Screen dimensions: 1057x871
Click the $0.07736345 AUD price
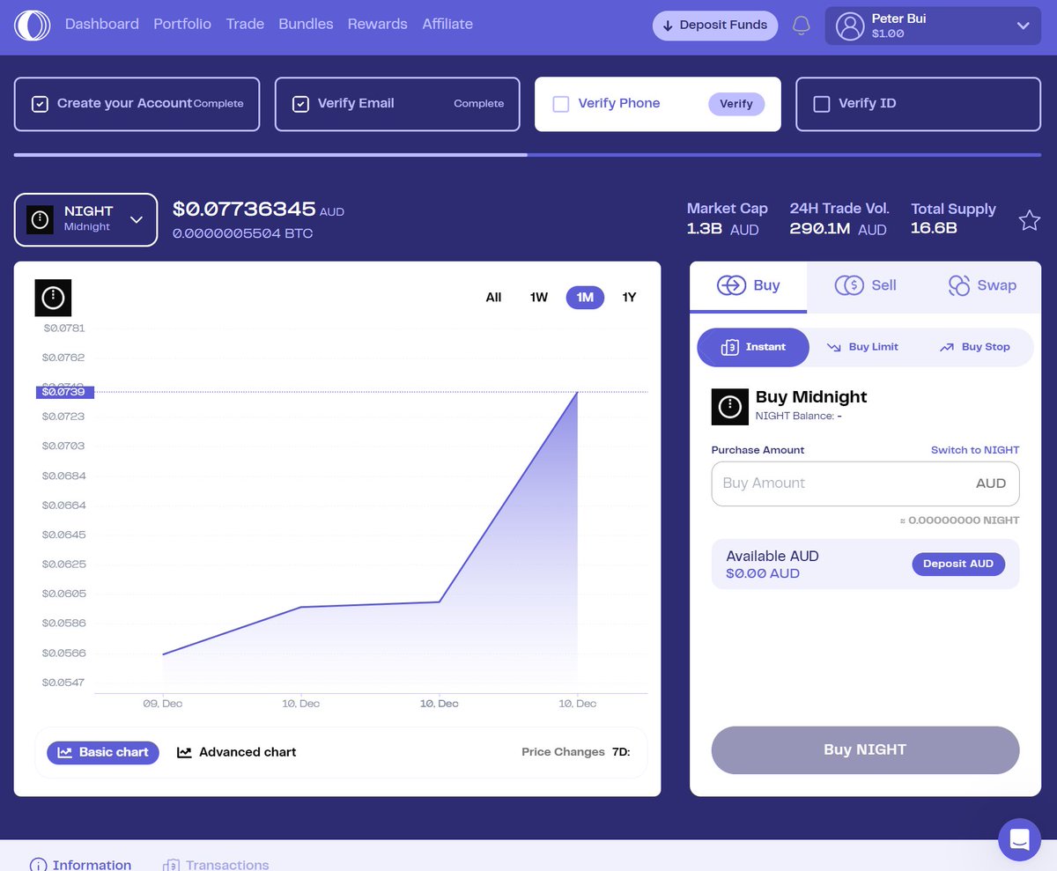[258, 210]
